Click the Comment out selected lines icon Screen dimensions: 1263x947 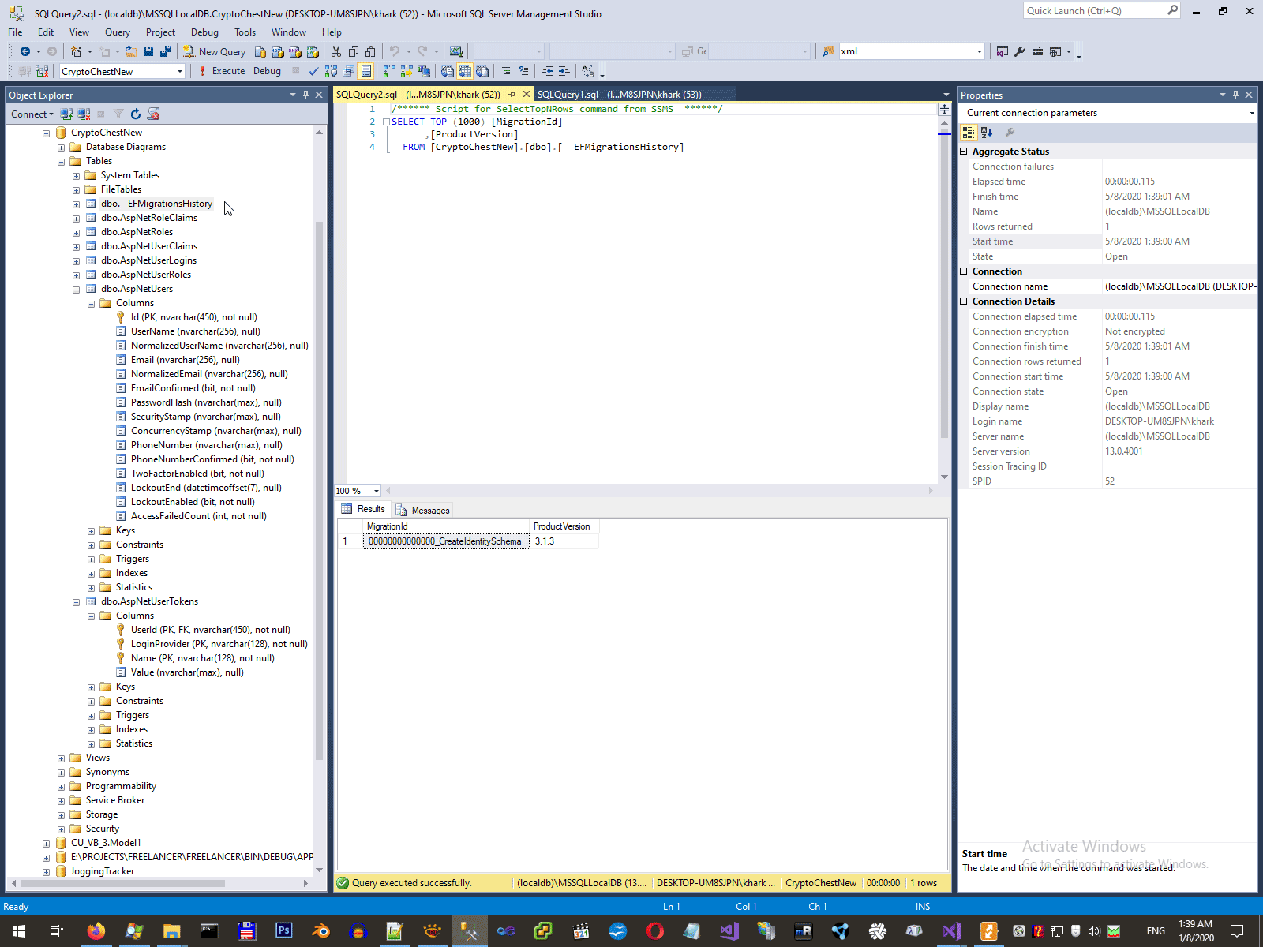tap(506, 71)
